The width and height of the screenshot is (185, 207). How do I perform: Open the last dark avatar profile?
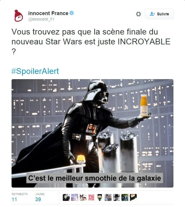(x=133, y=197)
